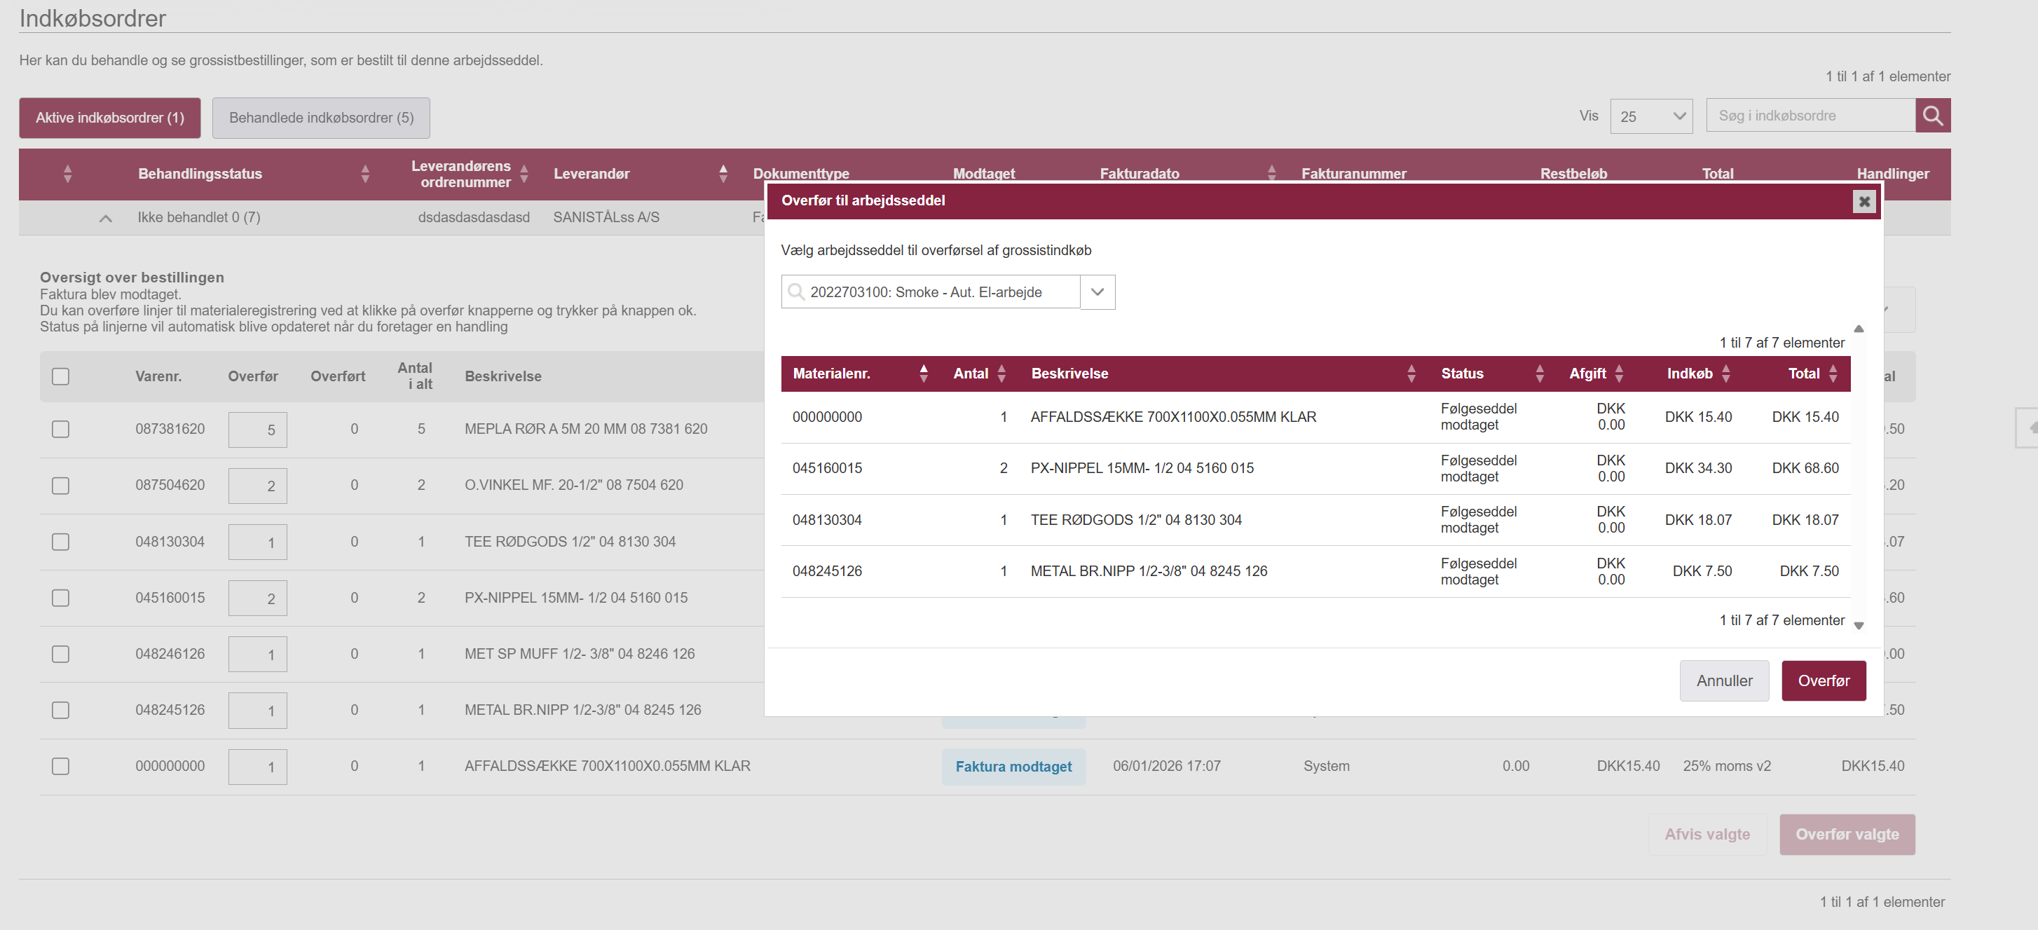
Task: Switch to Behandlede indkøbsordrer tab
Action: tap(321, 118)
